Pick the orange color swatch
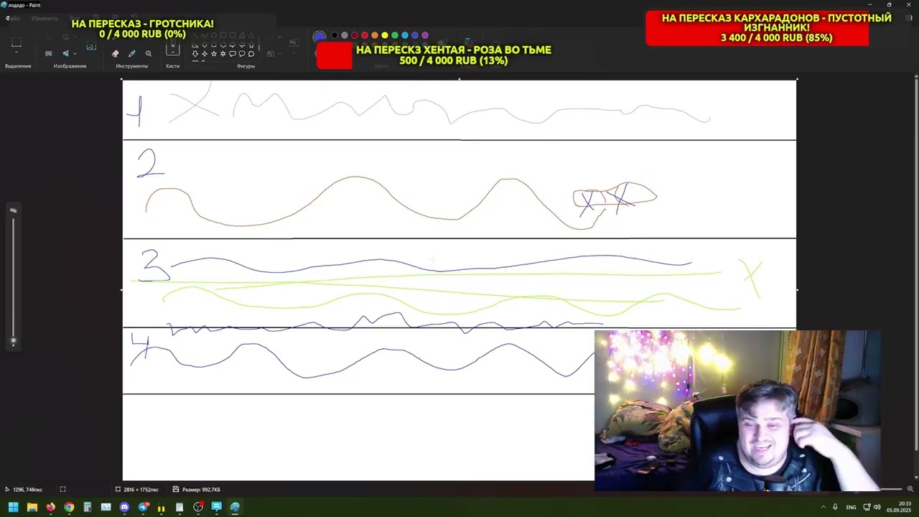The width and height of the screenshot is (919, 517). point(375,35)
